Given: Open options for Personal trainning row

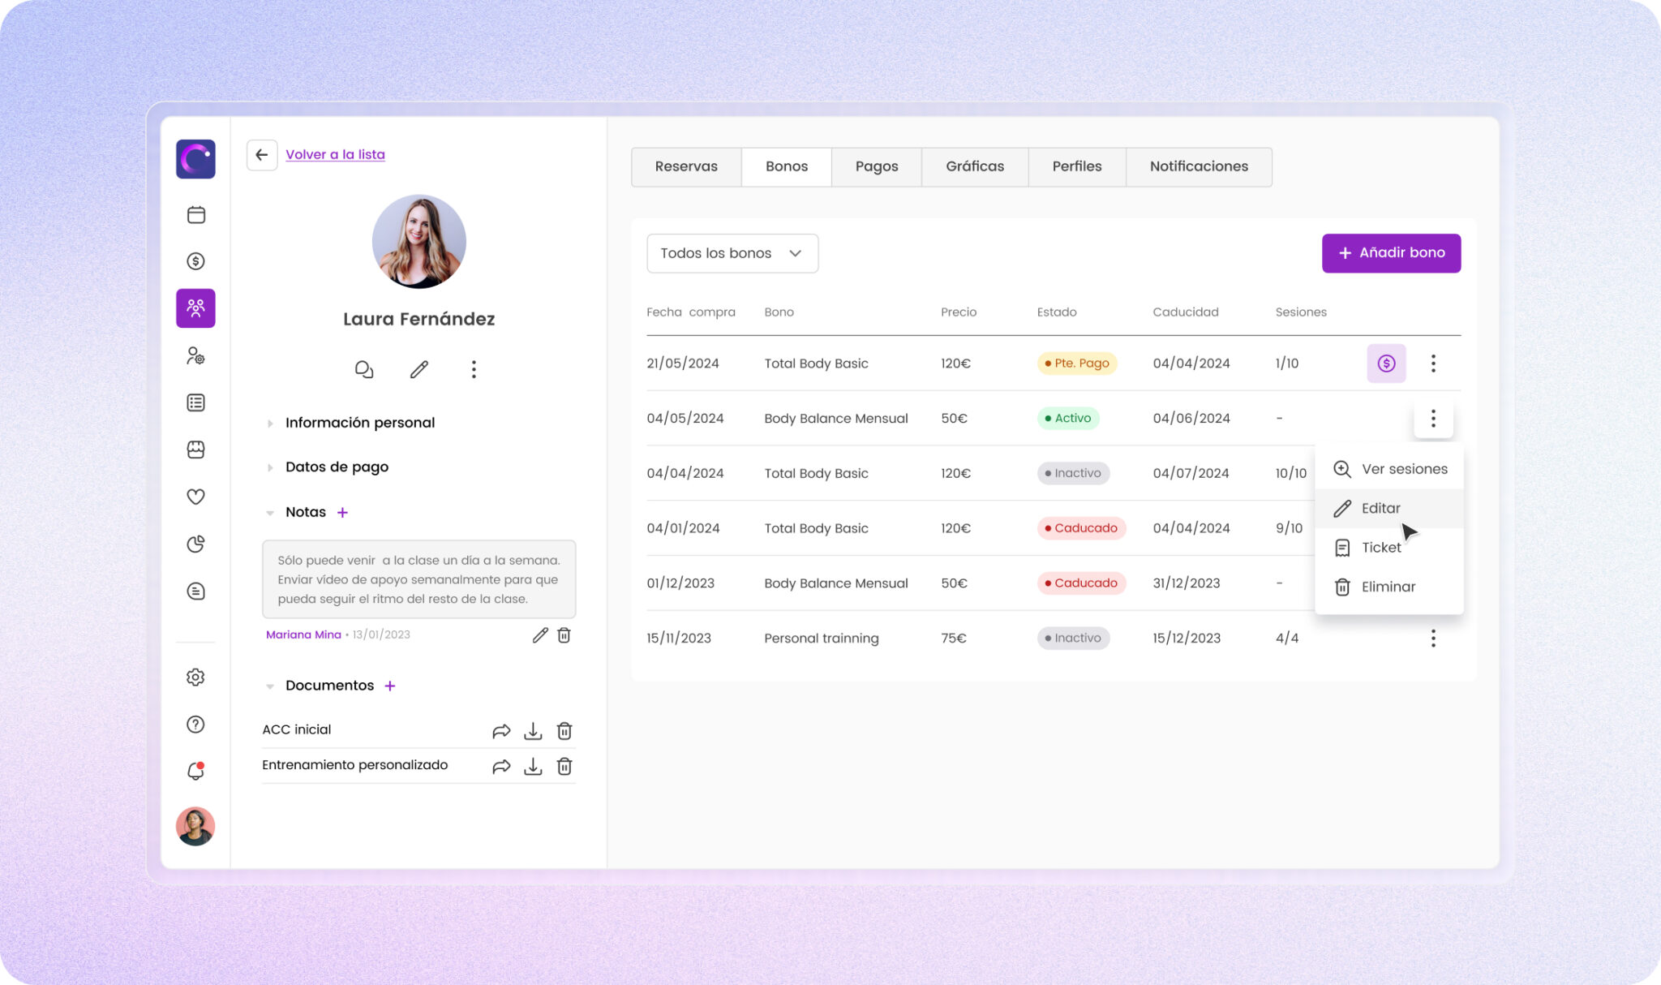Looking at the screenshot, I should (1433, 639).
